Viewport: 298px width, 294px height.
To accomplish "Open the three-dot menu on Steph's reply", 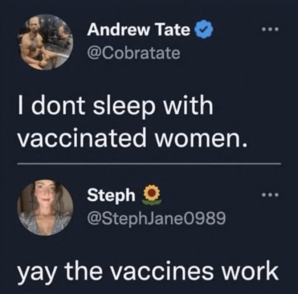I will (x=270, y=195).
